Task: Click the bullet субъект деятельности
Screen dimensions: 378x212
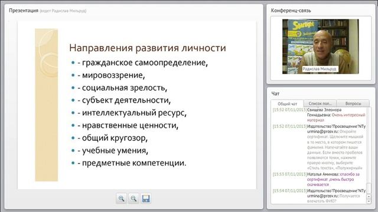Action: pyautogui.click(x=124, y=100)
